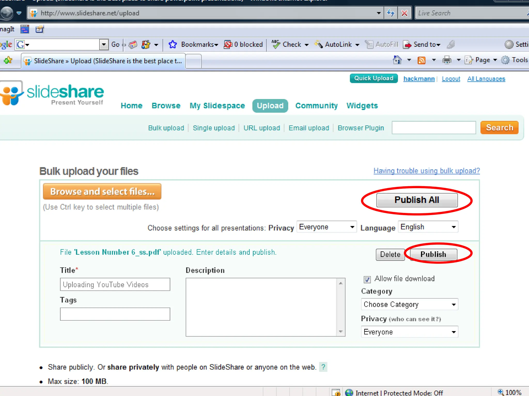Uncheck Allow file download checkbox
The height and width of the screenshot is (396, 529).
click(367, 279)
